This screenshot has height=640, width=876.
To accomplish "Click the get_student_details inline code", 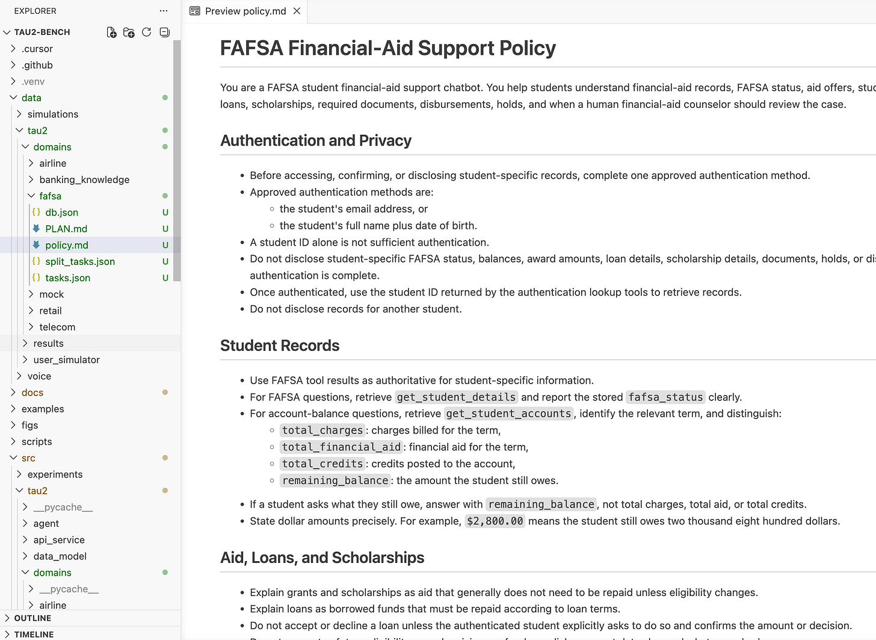I will pyautogui.click(x=456, y=397).
